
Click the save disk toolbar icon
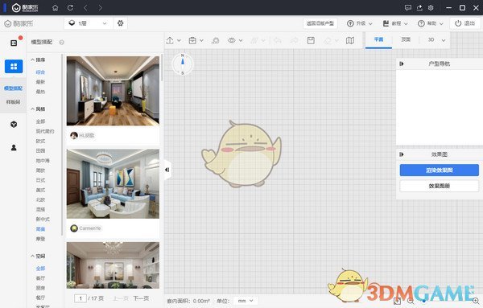[x=311, y=40]
